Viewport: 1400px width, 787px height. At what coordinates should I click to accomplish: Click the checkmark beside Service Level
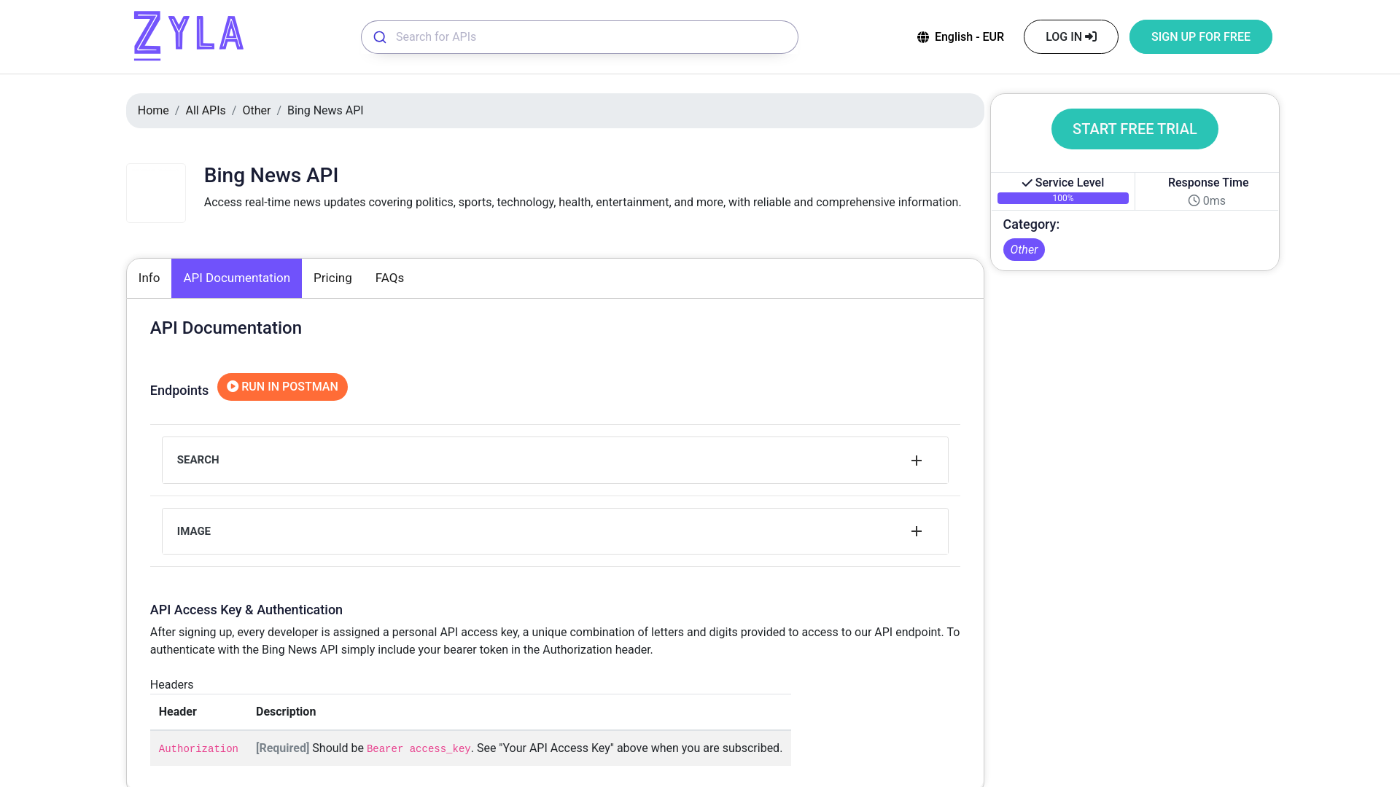[1027, 183]
